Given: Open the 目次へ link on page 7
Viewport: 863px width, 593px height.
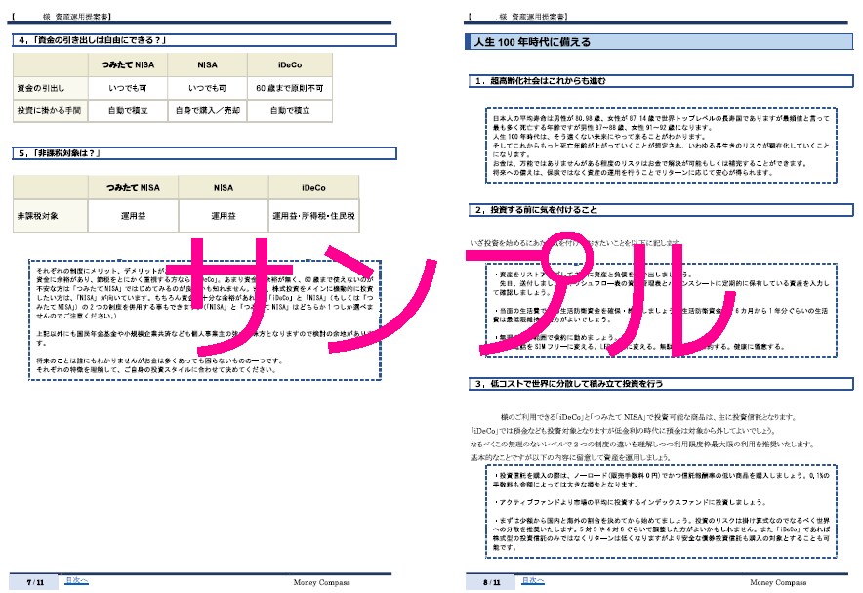Looking at the screenshot, I should click(76, 580).
